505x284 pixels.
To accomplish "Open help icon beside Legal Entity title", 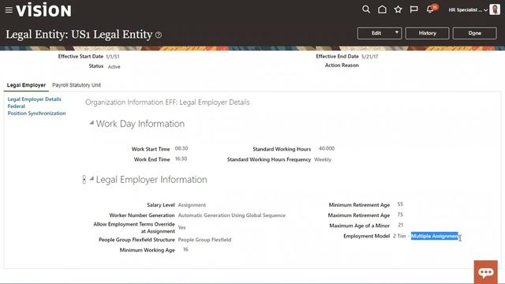I will pos(159,35).
